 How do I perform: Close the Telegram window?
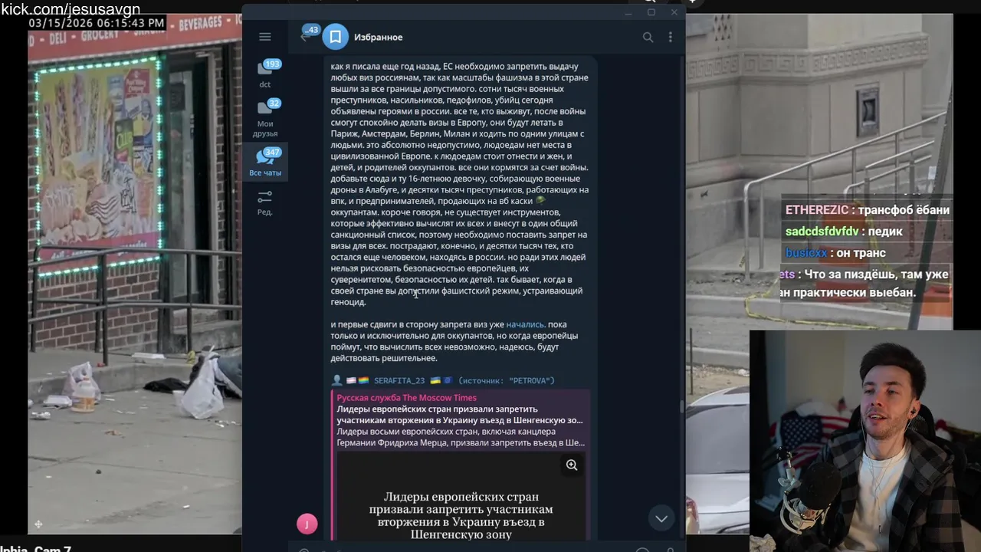coord(674,12)
